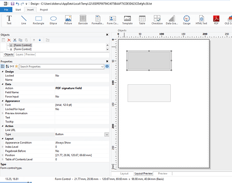Insert a Form Control object
The width and height of the screenshot is (232, 183).
pyautogui.click(x=113, y=20)
